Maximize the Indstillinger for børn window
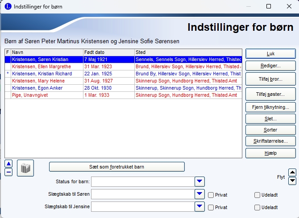The image size is (299, 218). (269, 7)
